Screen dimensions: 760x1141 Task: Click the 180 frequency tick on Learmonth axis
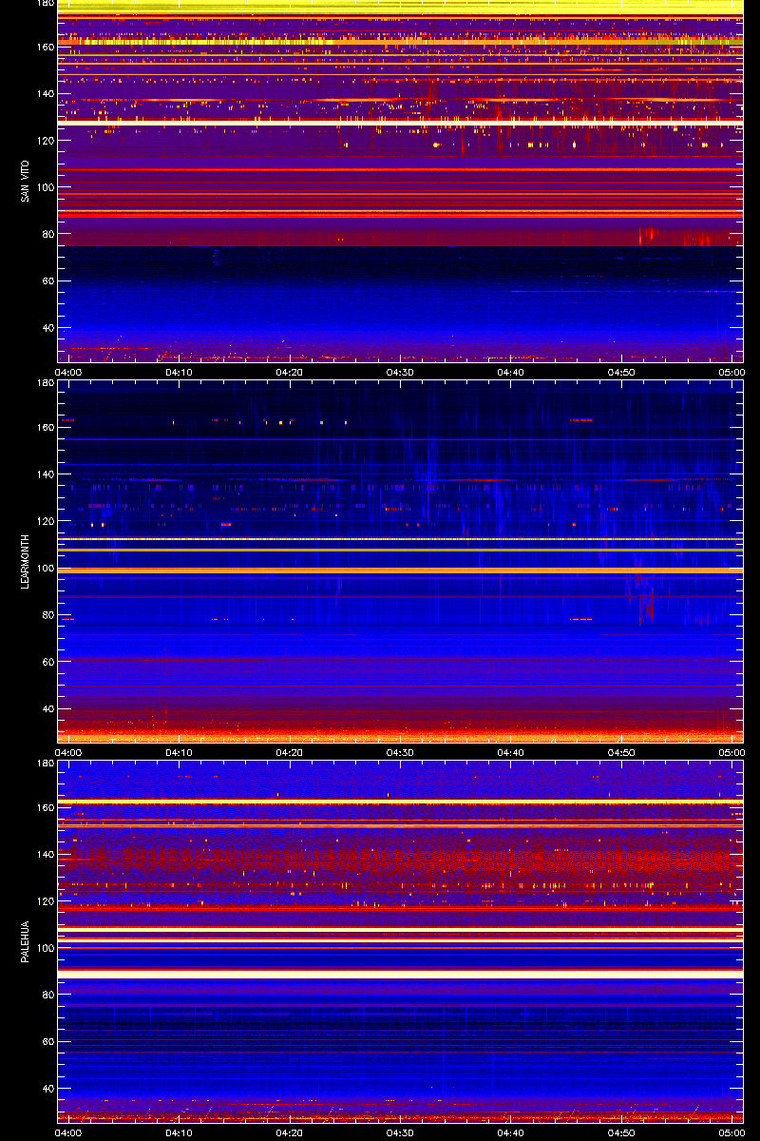[45, 383]
